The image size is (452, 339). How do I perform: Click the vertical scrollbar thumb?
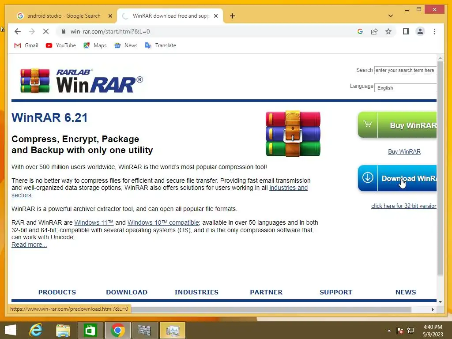click(440, 168)
